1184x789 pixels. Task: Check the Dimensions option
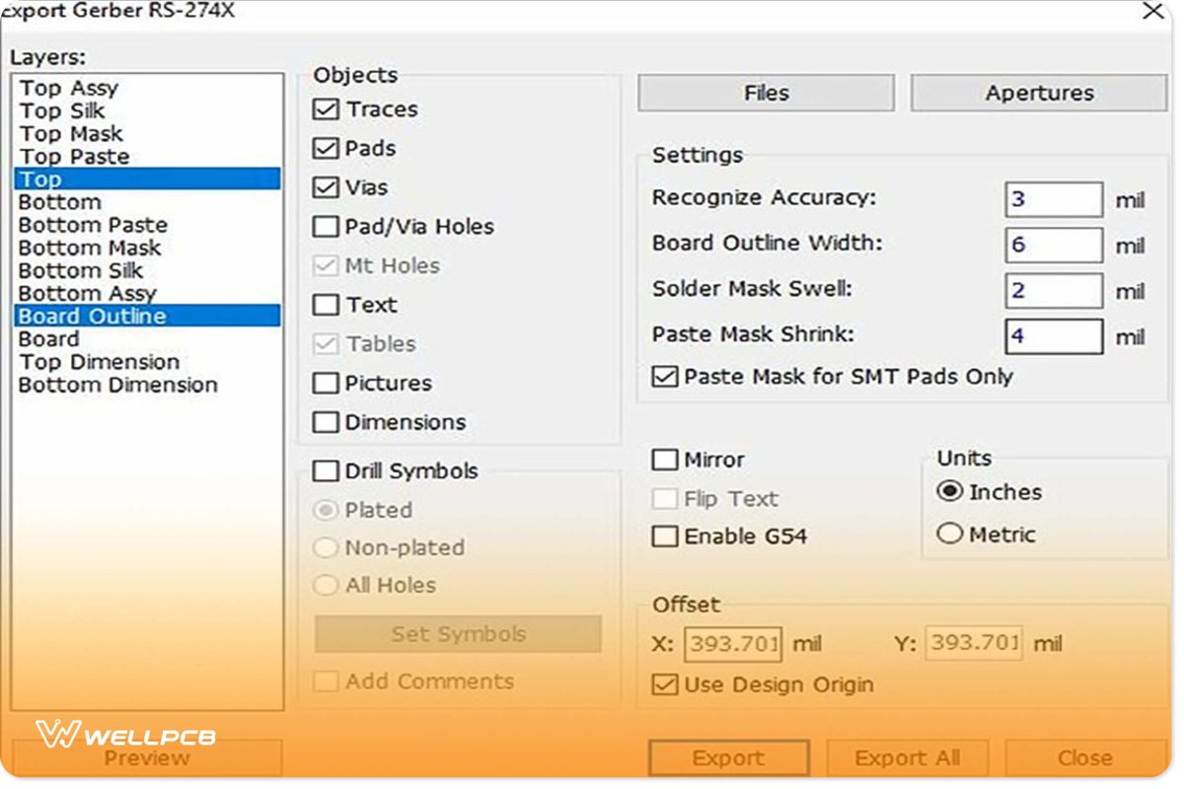click(326, 422)
